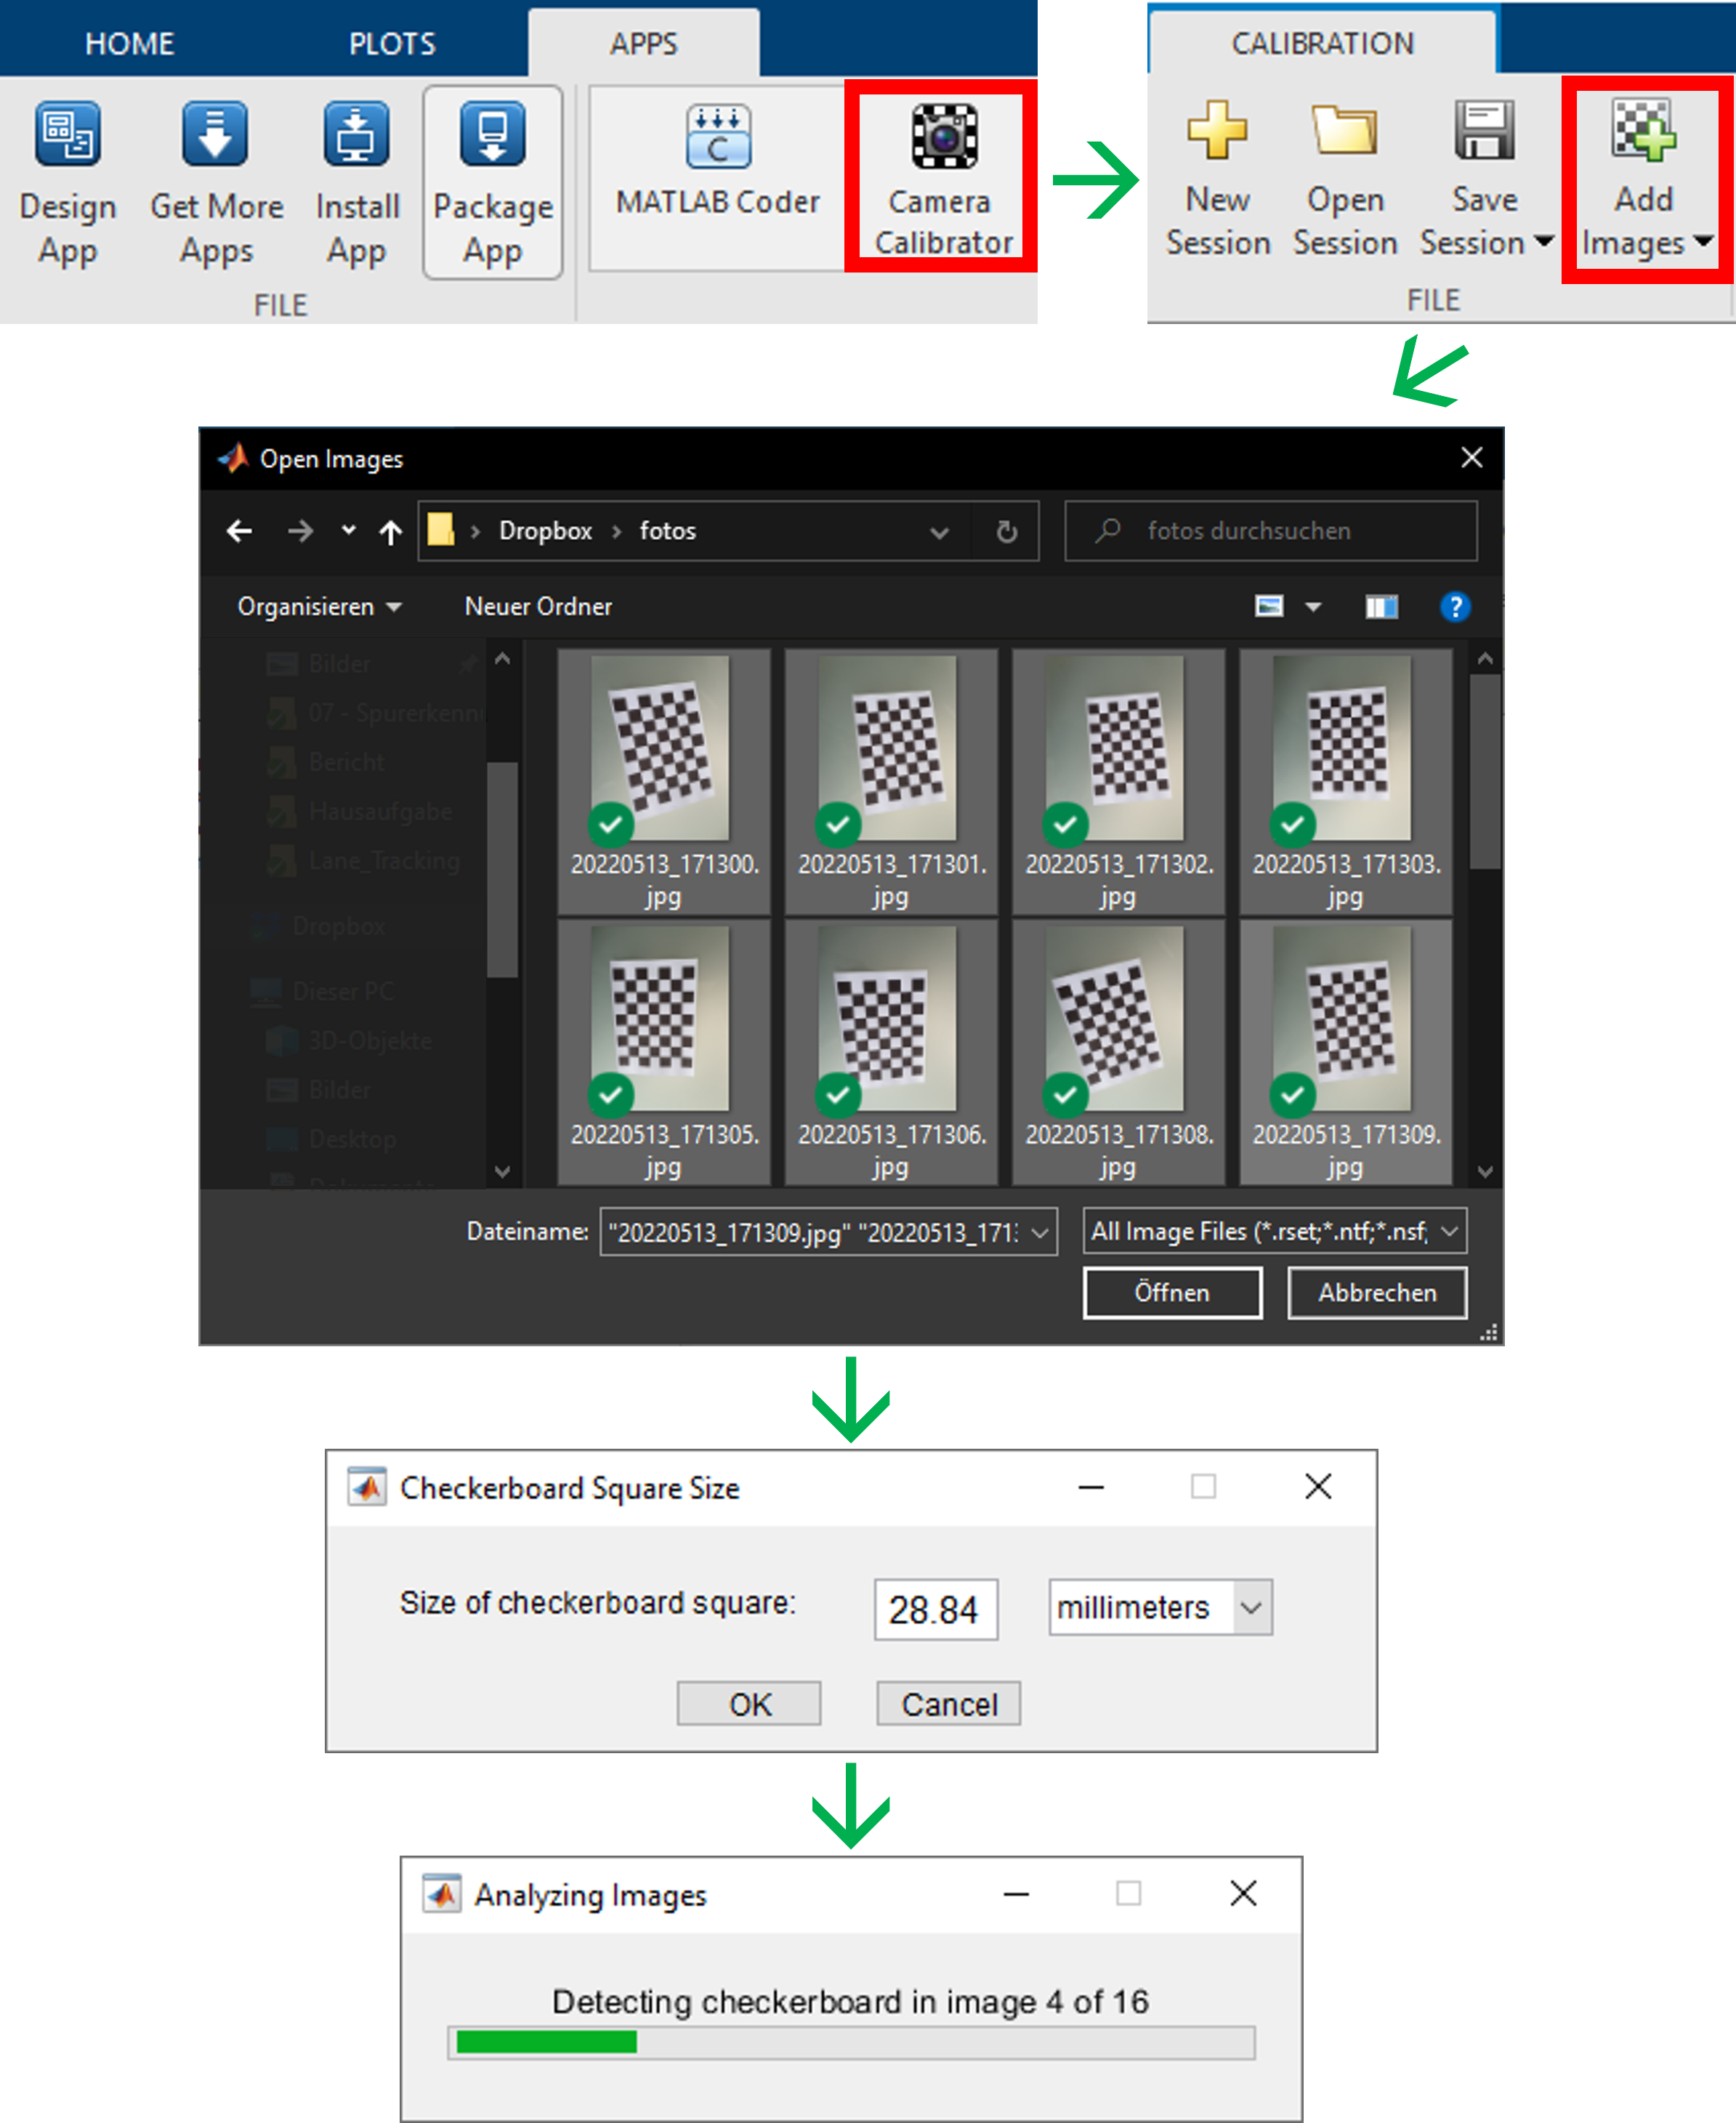Switch to the PLOTS tab
The width and height of the screenshot is (1736, 2123).
point(392,44)
